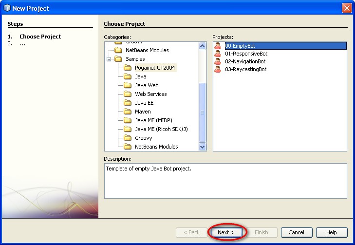Click the Java EE folder icon
The height and width of the screenshot is (245, 355).
(x=128, y=103)
